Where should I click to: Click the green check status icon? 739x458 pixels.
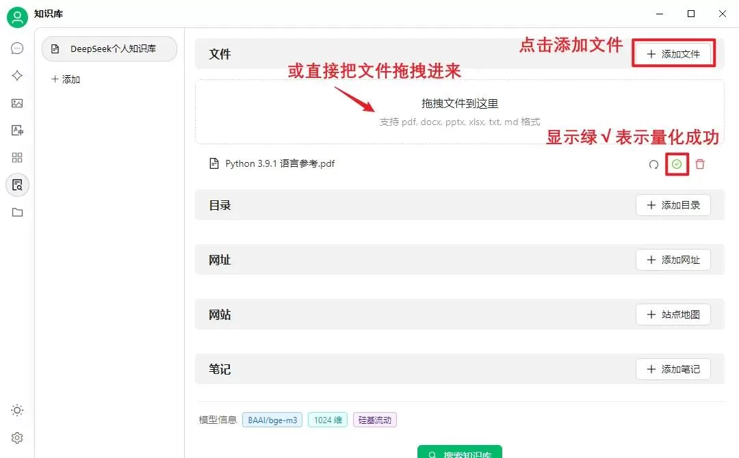click(x=677, y=164)
